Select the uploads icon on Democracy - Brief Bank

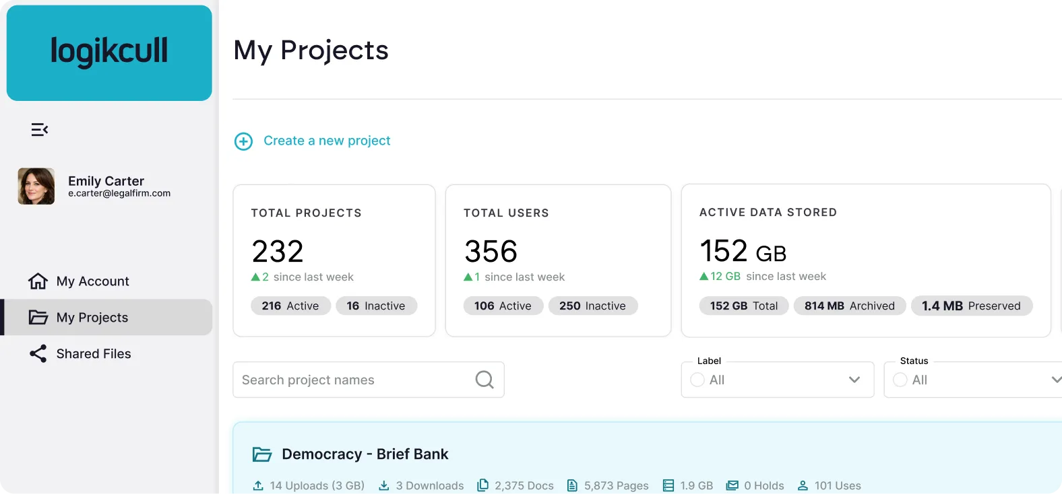[257, 485]
